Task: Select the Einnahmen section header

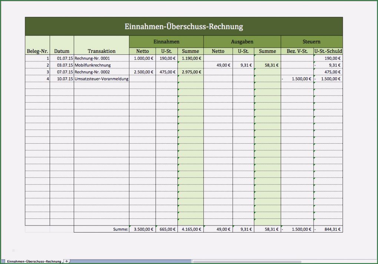Action: point(166,41)
